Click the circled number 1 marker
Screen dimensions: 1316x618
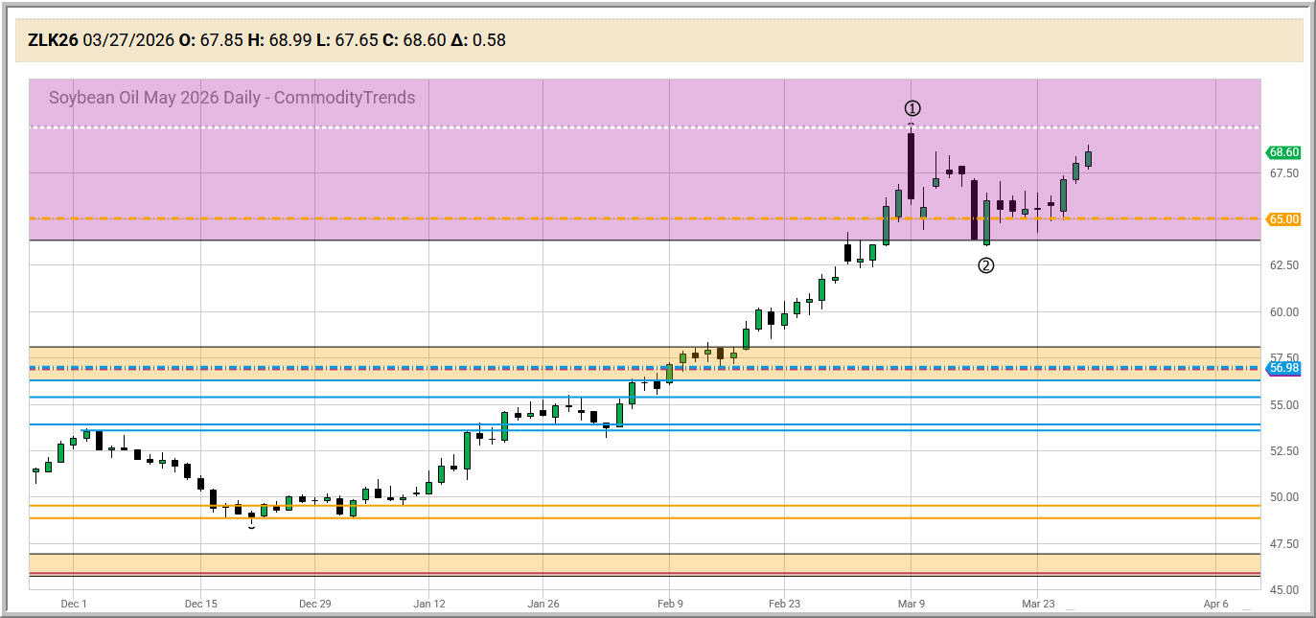912,108
